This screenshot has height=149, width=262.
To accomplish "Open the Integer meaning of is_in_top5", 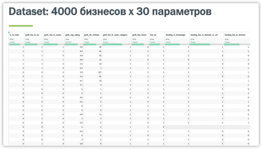I will pos(12,42).
